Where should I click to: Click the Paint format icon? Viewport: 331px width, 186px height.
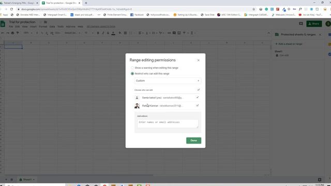coord(18,33)
